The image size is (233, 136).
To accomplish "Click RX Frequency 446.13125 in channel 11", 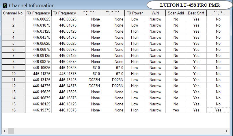I will point(38,80).
